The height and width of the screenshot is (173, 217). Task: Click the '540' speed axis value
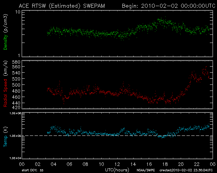(16, 73)
